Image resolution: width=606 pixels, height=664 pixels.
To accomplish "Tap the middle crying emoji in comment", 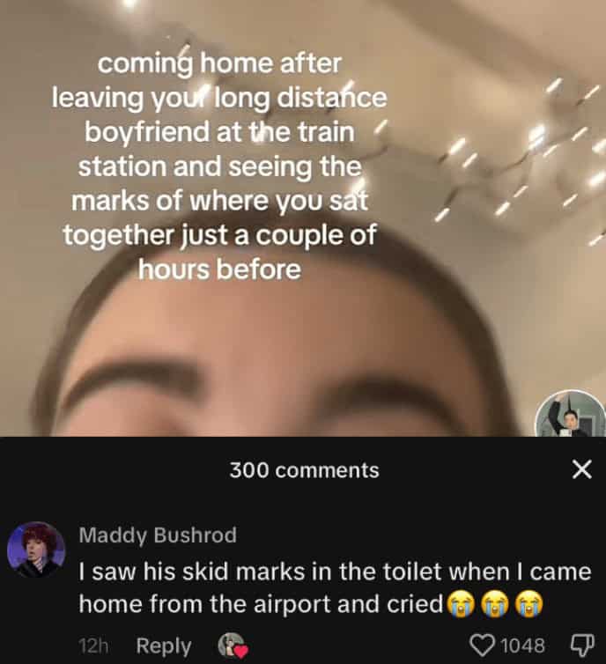I will click(495, 604).
